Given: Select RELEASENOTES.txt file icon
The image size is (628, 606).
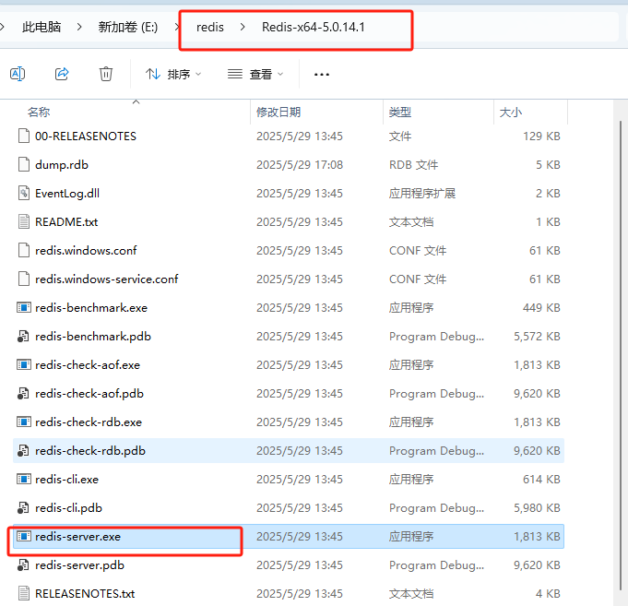Looking at the screenshot, I should 24,593.
